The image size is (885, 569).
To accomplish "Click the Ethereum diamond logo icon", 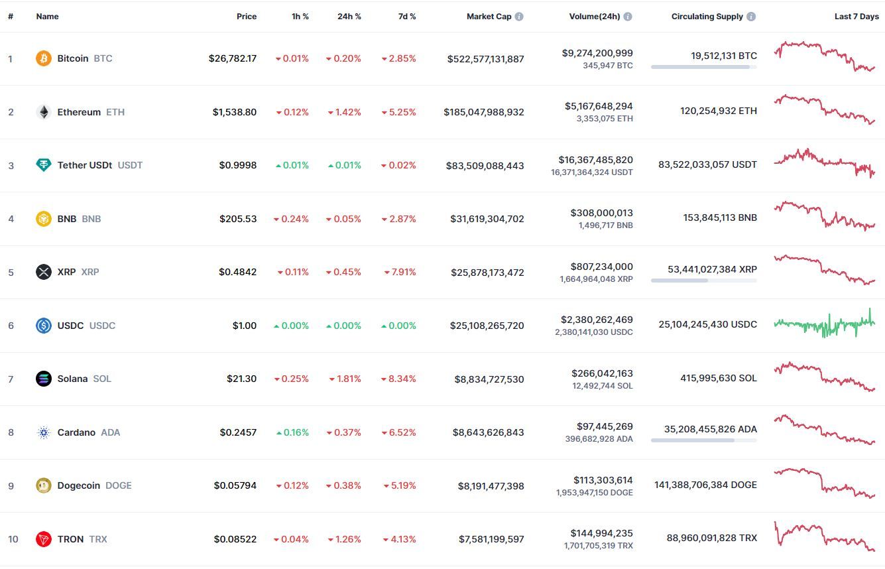I will 44,112.
